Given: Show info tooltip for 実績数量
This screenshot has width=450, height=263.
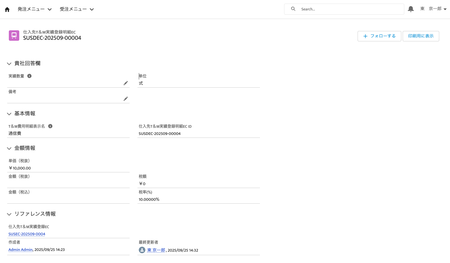Looking at the screenshot, I should coord(29,76).
